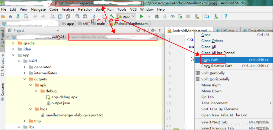The width and height of the screenshot is (273, 130).
Task: Click the Find magnifier icon
Action: point(78,16)
